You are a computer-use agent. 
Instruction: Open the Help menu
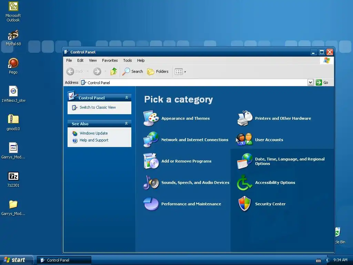tap(141, 60)
